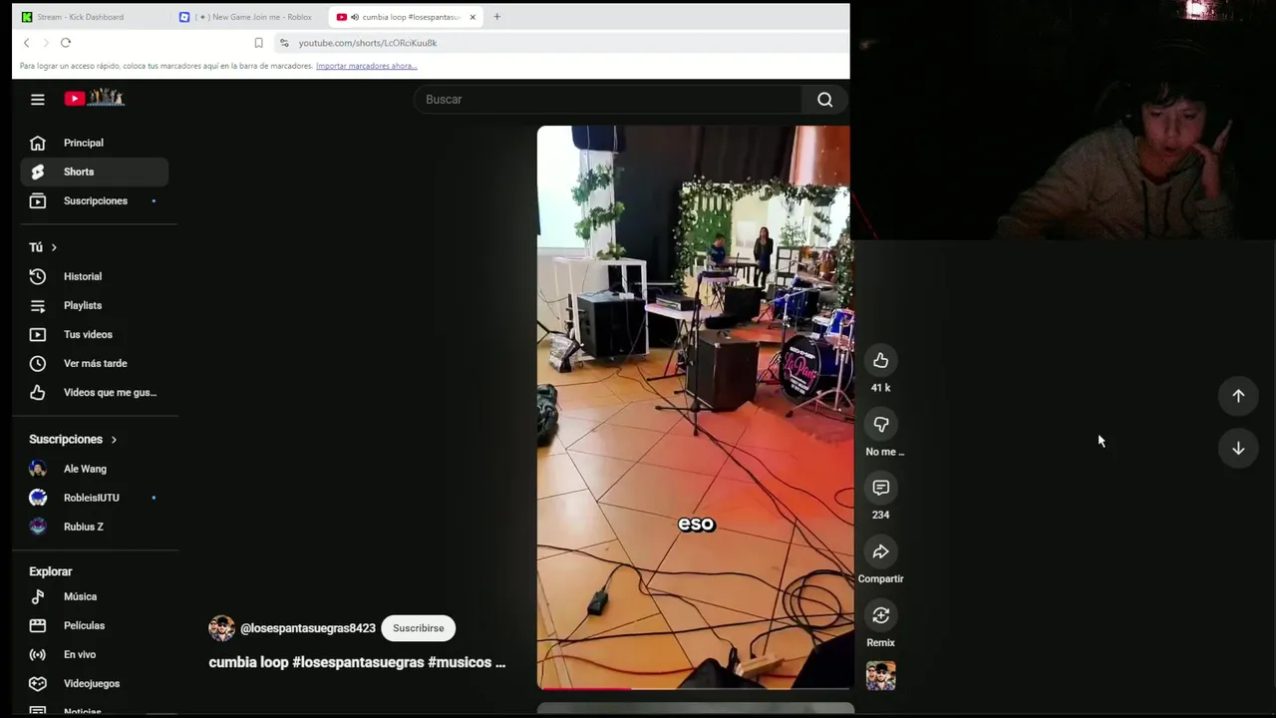1276x718 pixels.
Task: Go to the next short arrow
Action: [x=1238, y=449]
